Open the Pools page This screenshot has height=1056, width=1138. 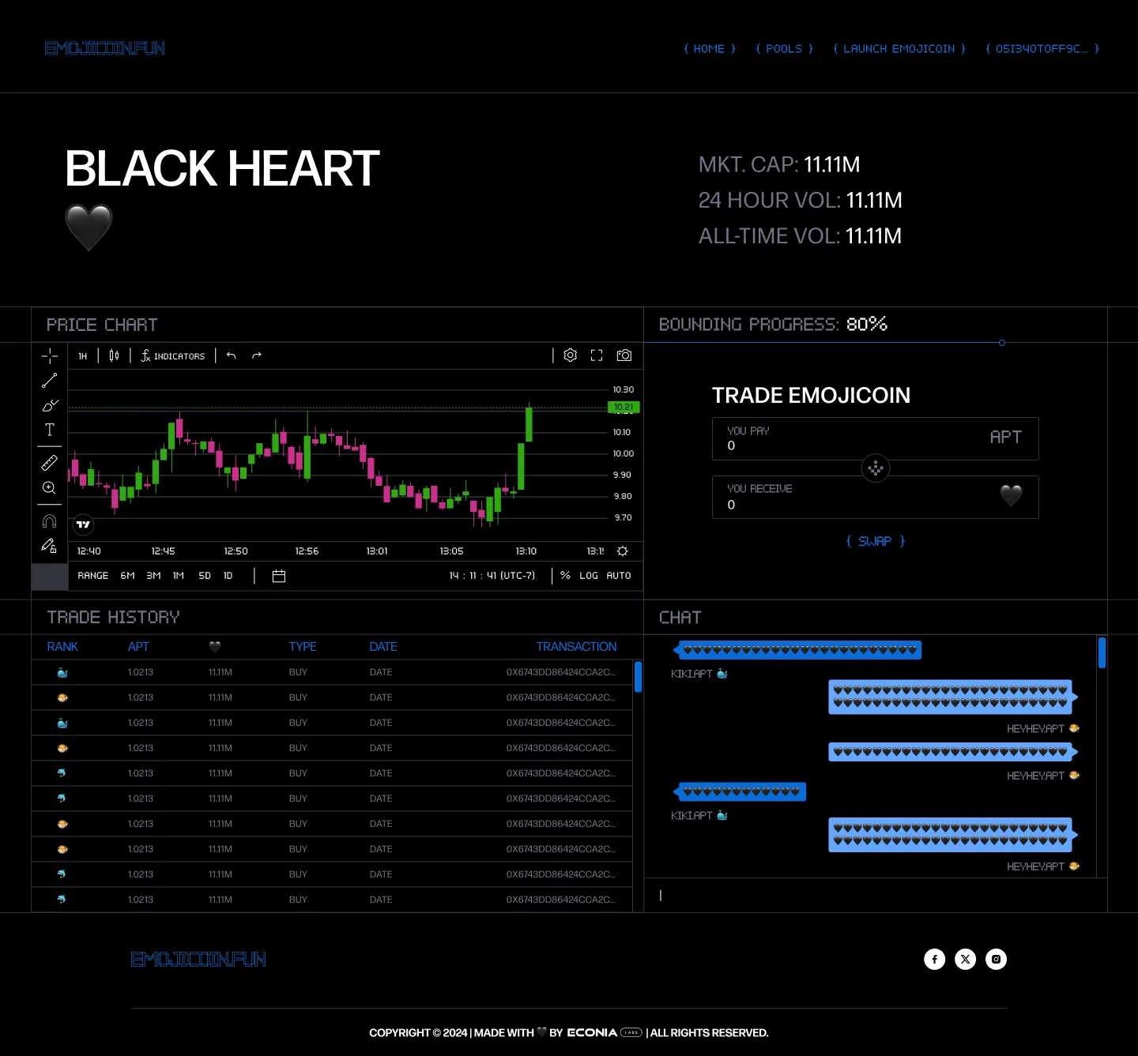[784, 48]
